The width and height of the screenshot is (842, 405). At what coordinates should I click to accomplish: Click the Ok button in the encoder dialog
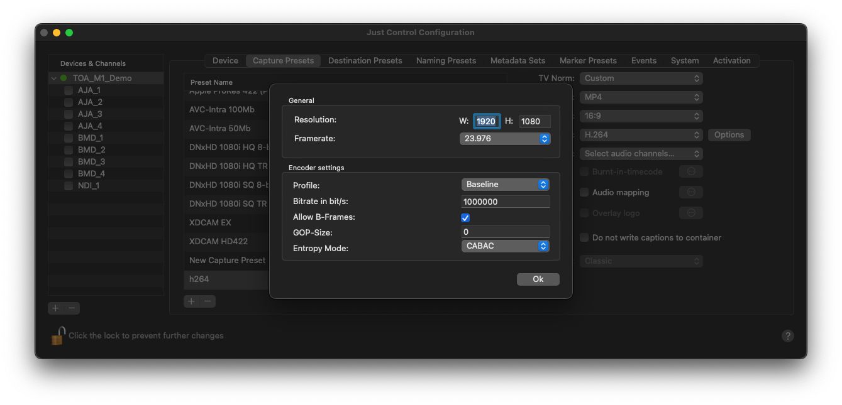pyautogui.click(x=538, y=279)
